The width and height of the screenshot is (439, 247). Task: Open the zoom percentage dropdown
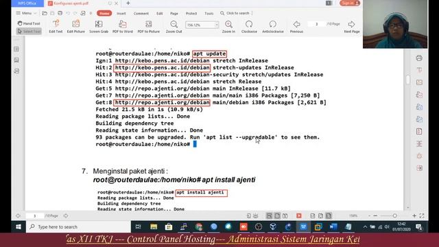coord(217,25)
